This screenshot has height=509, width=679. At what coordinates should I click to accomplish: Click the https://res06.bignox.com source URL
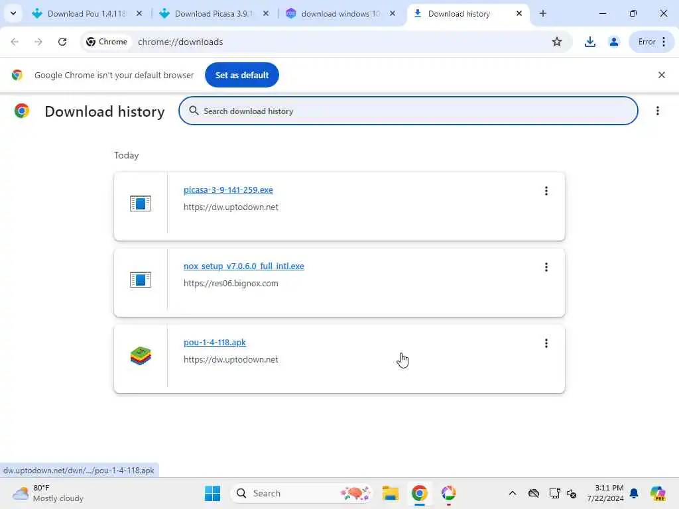pos(231,283)
